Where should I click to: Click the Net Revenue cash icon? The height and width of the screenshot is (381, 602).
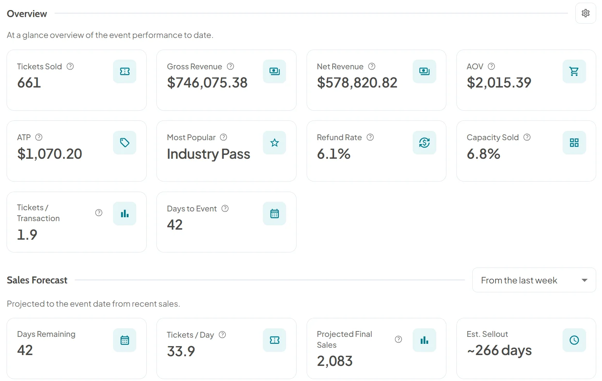point(424,71)
